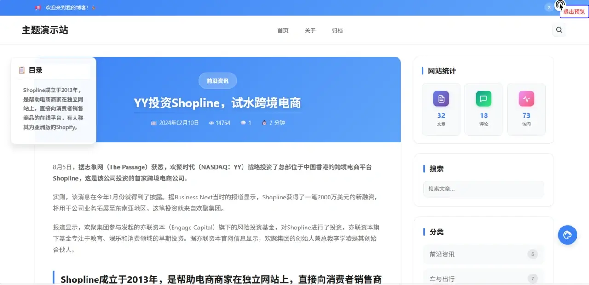Viewport: 589px width, 285px height.
Task: Click the blue floating theme button bottom right
Action: tap(567, 235)
